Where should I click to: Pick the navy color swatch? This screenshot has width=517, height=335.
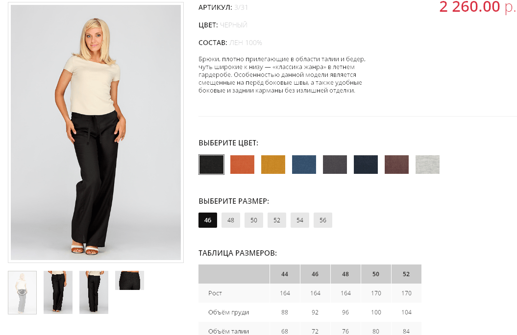point(366,165)
